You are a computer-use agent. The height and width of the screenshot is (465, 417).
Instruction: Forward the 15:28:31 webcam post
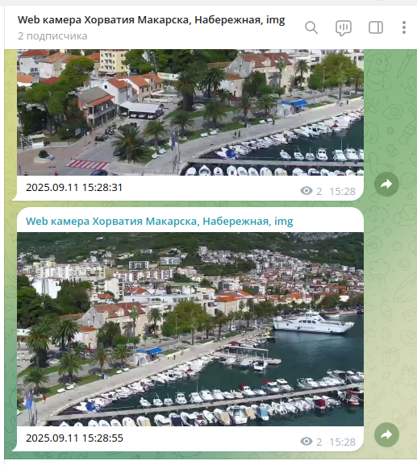click(x=386, y=185)
